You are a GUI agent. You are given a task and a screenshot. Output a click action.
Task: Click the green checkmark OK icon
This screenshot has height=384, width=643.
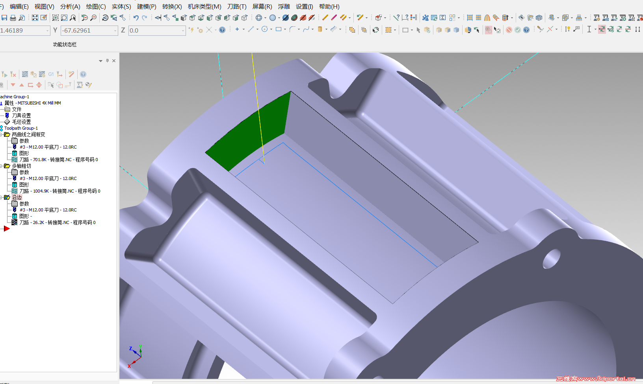518,30
